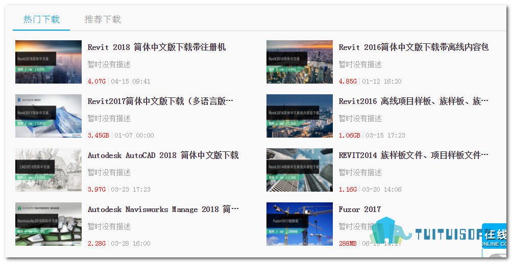This screenshot has height=263, width=512.
Task: Click 暂时没有描述 under Revit 2016简体中文版
Action: pos(360,65)
